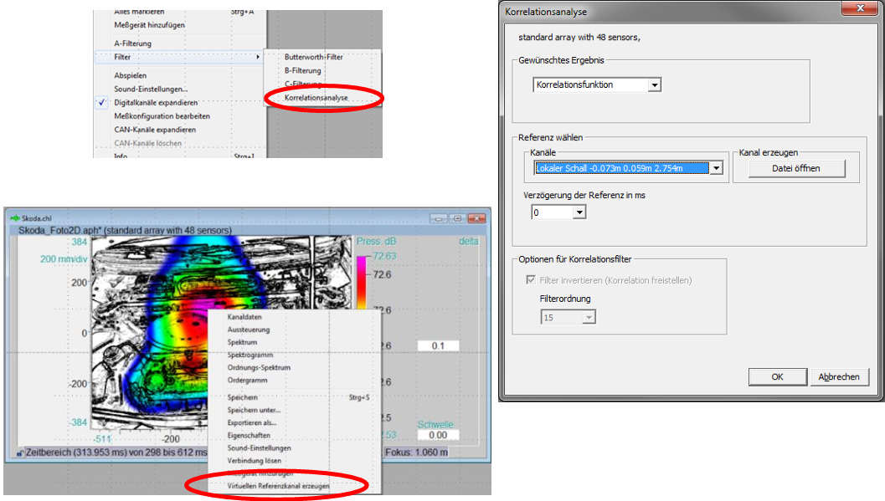Click the Schwelle value field 0.00
Screen dimensions: 885x501
tap(438, 435)
